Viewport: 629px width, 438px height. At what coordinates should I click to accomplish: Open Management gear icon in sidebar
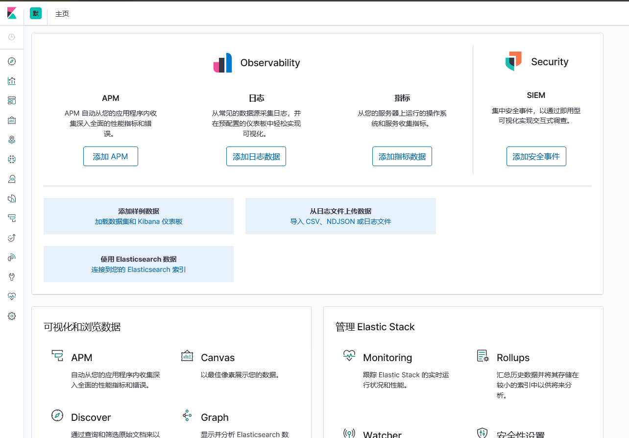click(x=12, y=316)
